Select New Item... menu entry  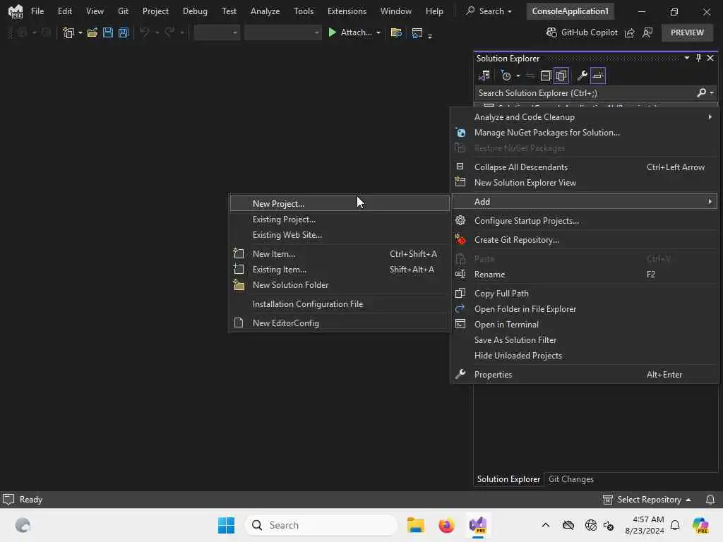click(340, 254)
